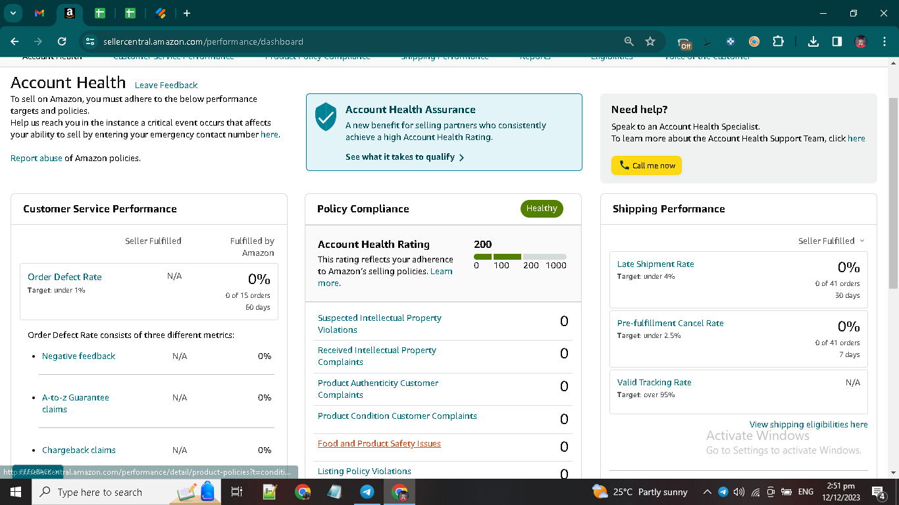Click 'View shipping eligibilities here' link
899x505 pixels.
808,424
